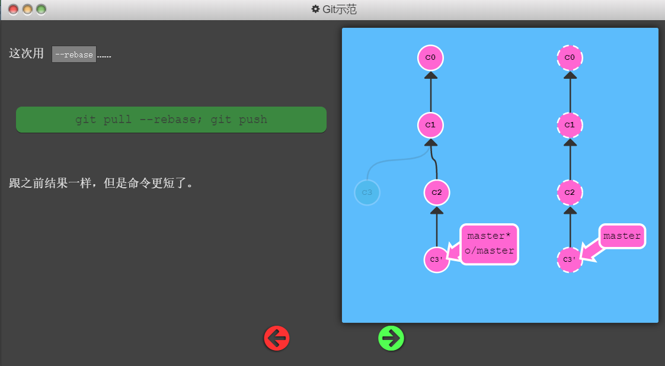Screen dimensions: 665x366
Task: Select remote dashed commit C3'
Action: coord(570,259)
